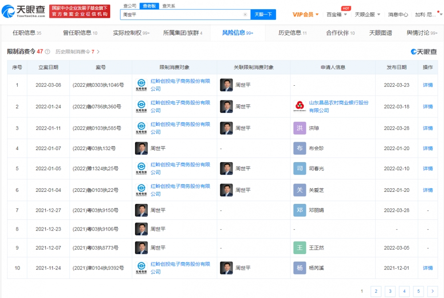The image size is (444, 298).
Task: Open the 曾任职信息 tab
Action: pyautogui.click(x=80, y=33)
